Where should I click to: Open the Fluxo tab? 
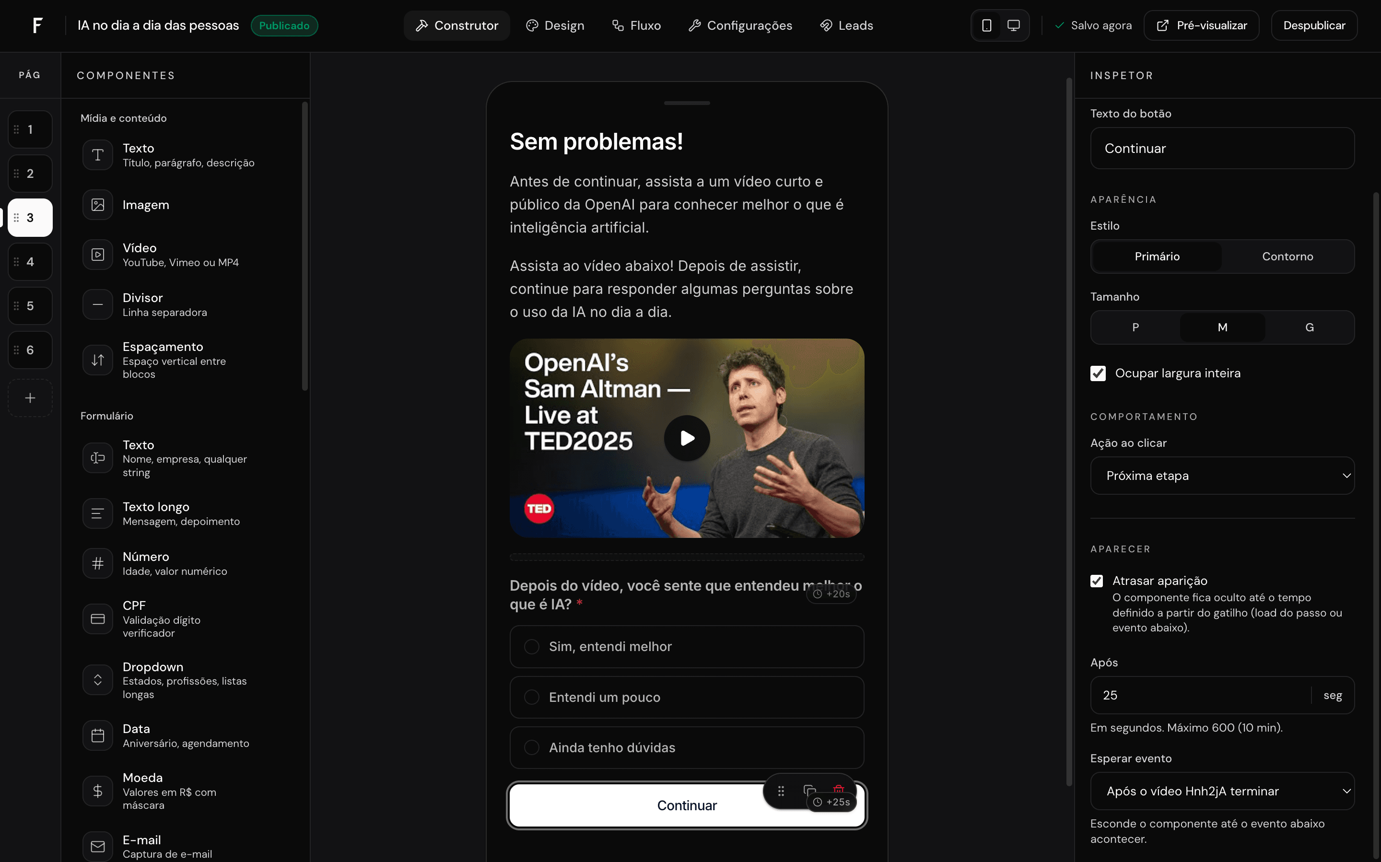pyautogui.click(x=636, y=26)
